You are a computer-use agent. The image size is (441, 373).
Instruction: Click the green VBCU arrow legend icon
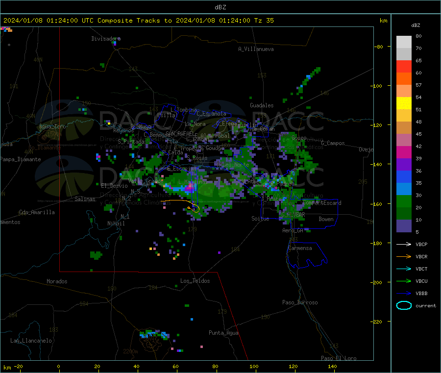tap(404, 281)
